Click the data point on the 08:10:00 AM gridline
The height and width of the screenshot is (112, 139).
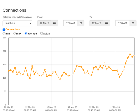coord(30,78)
